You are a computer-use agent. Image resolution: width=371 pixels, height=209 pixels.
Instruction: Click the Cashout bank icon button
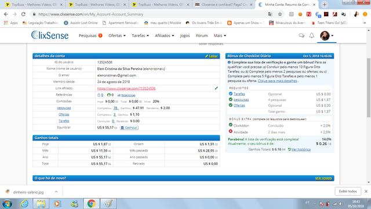[129, 128]
